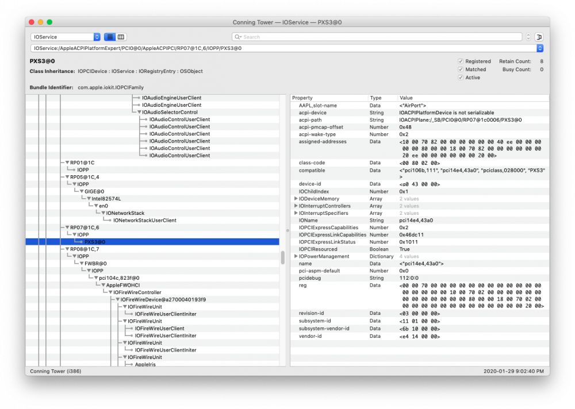The width and height of the screenshot is (575, 409).
Task: Collapse the IOFireWireController node
Action: pos(110,292)
